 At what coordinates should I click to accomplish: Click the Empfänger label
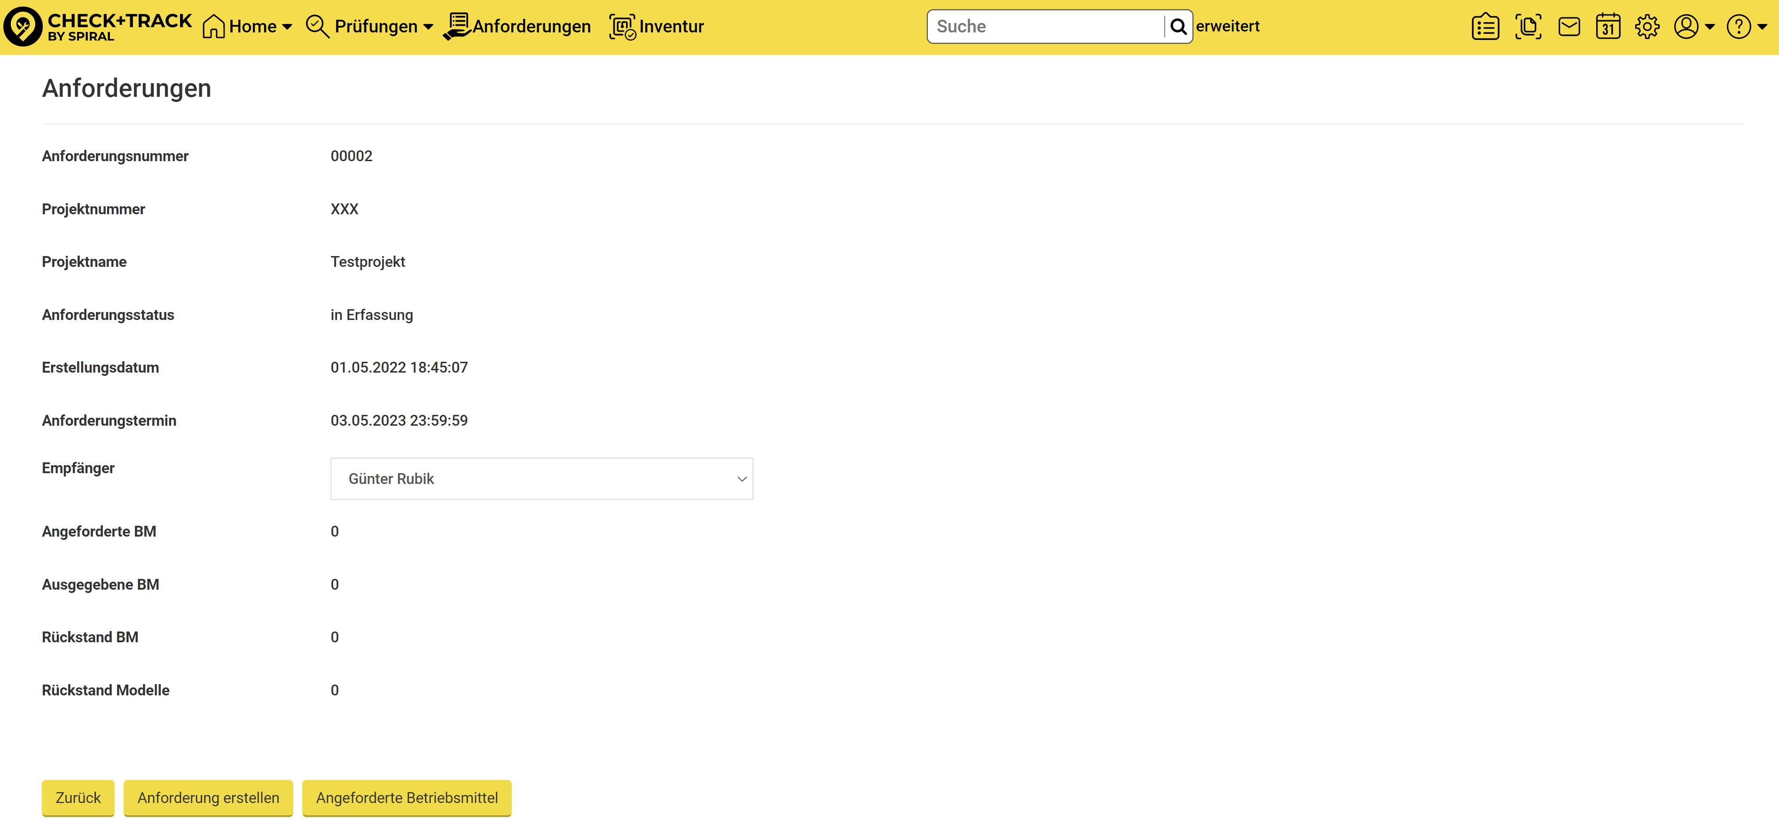click(x=78, y=468)
